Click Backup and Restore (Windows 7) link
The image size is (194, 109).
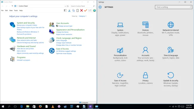coord(28,32)
